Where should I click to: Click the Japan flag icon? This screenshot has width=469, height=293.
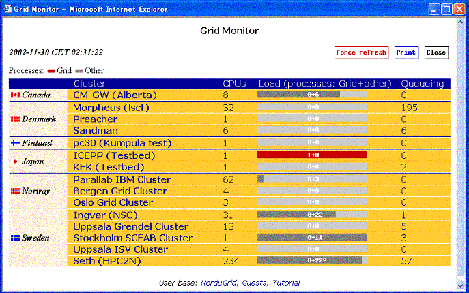pos(15,161)
